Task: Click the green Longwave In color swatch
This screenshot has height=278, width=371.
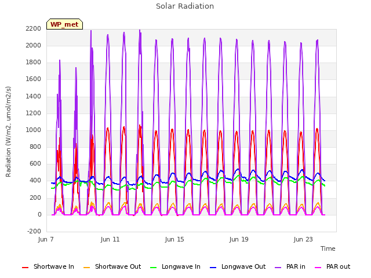Action: coord(153,268)
